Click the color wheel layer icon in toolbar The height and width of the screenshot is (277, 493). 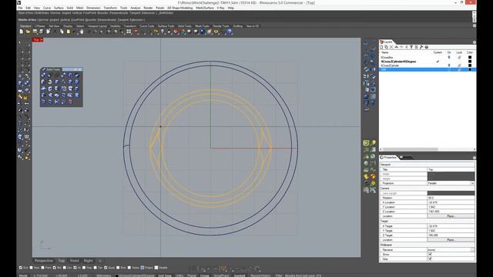point(183,32)
